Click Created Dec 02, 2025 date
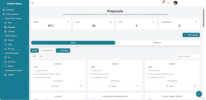The width and height of the screenshot is (206, 100). (x=43, y=78)
